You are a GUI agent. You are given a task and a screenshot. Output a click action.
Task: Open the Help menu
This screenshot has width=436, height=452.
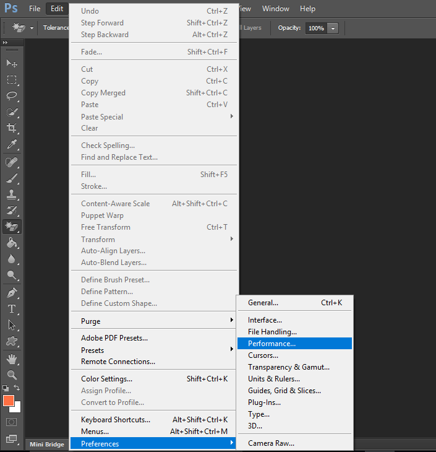307,9
